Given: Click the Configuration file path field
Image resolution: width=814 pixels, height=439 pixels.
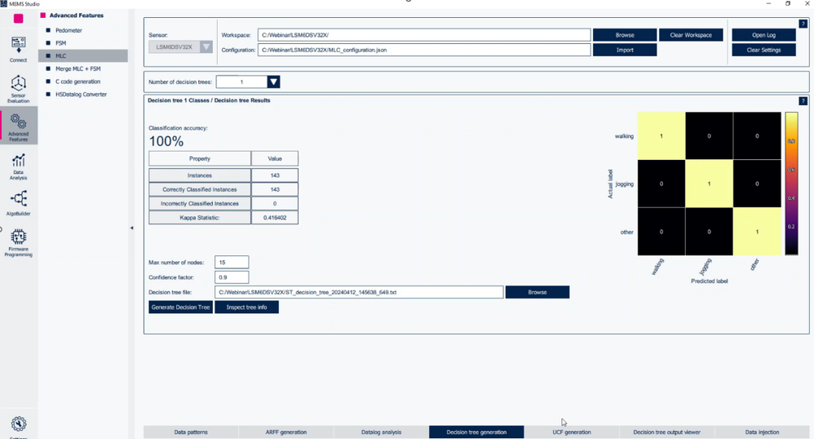Looking at the screenshot, I should click(424, 50).
